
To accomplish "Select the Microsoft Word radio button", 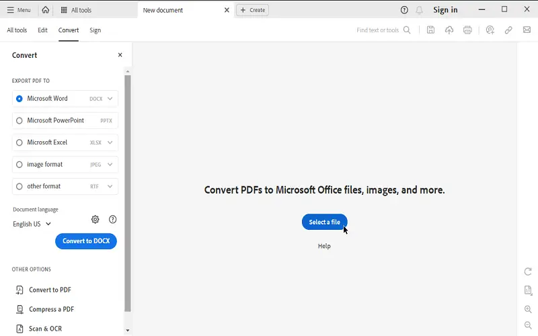I will 20,99.
